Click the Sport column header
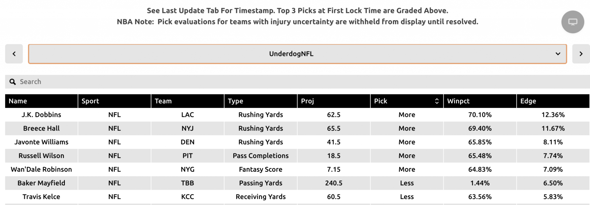The image size is (590, 205). click(x=91, y=101)
